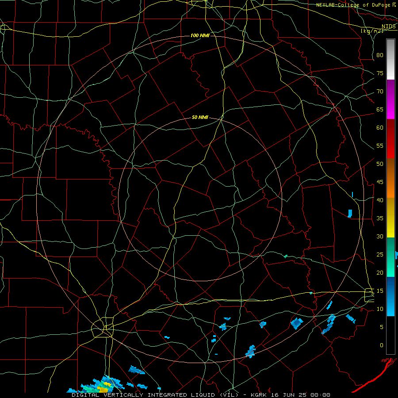Select the color scale value 65

(380, 109)
